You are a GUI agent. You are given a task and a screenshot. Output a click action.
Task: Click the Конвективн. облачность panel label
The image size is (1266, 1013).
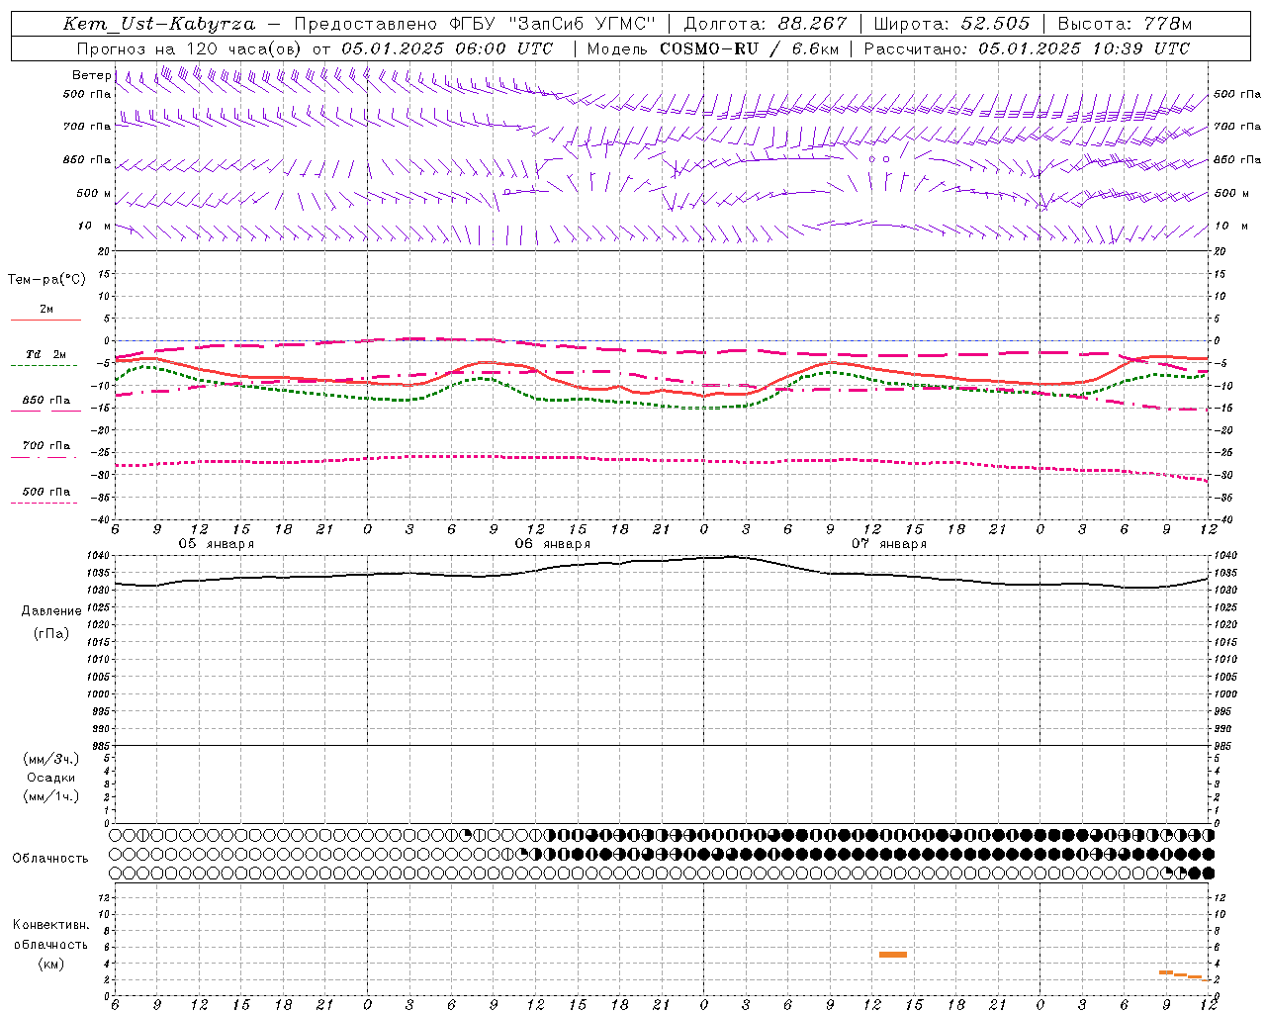(x=50, y=935)
